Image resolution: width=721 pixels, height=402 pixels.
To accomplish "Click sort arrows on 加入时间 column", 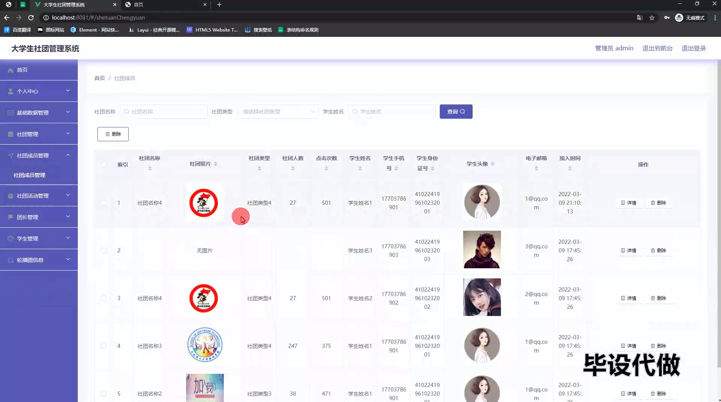I will (x=570, y=168).
